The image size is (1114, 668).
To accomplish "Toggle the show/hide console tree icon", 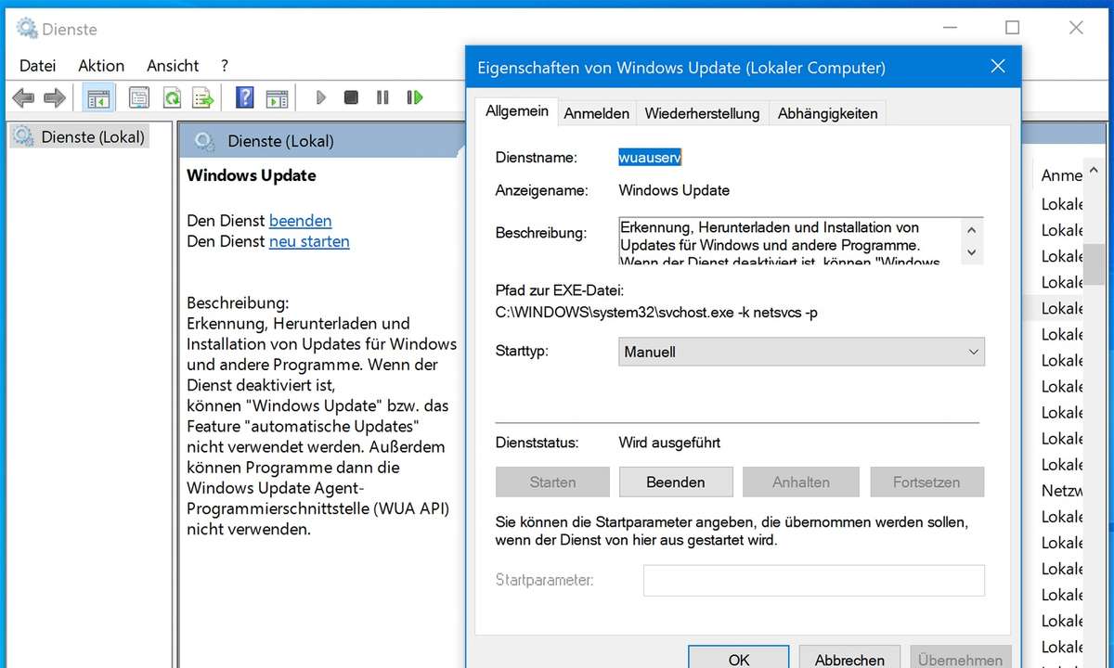I will tap(97, 97).
